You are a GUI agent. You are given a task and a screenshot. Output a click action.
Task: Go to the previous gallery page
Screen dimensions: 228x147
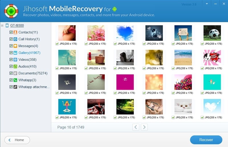click(x=136, y=127)
